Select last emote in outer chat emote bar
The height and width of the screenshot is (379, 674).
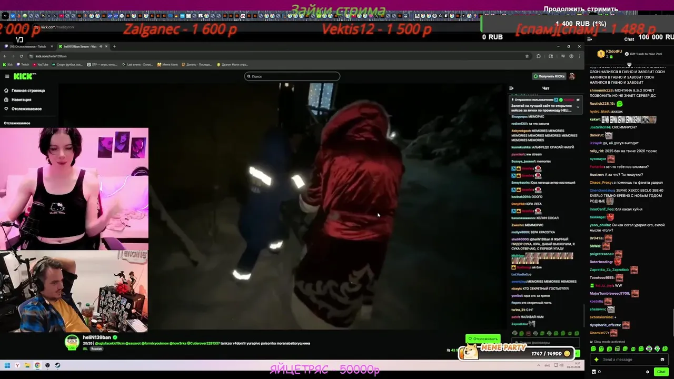tap(665, 349)
